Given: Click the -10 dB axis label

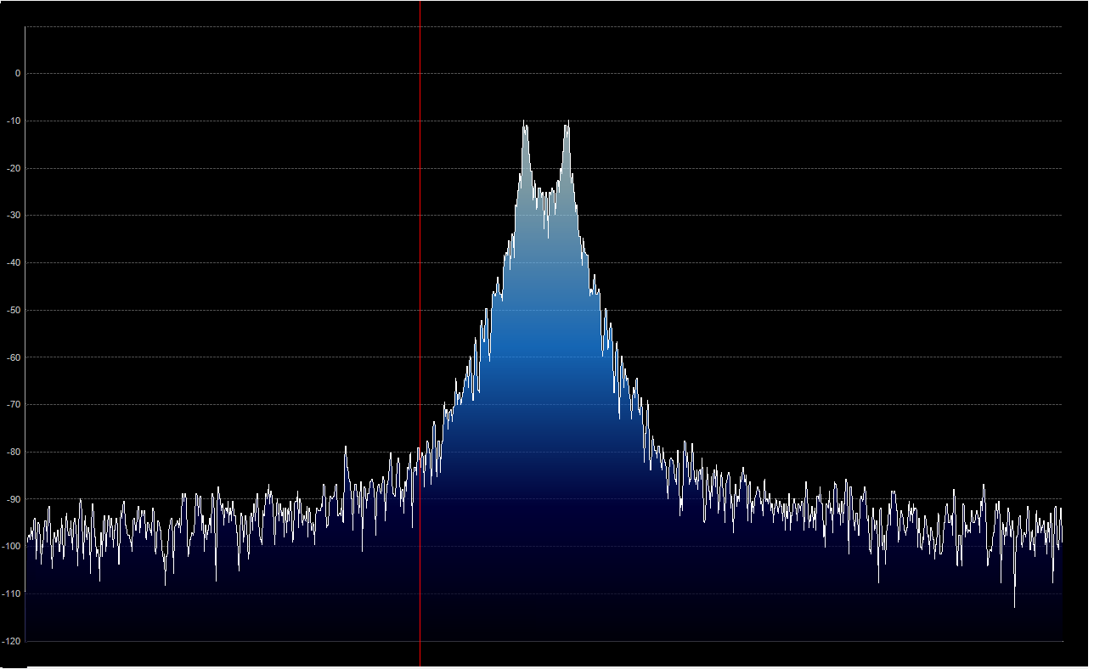Looking at the screenshot, I should (14, 121).
